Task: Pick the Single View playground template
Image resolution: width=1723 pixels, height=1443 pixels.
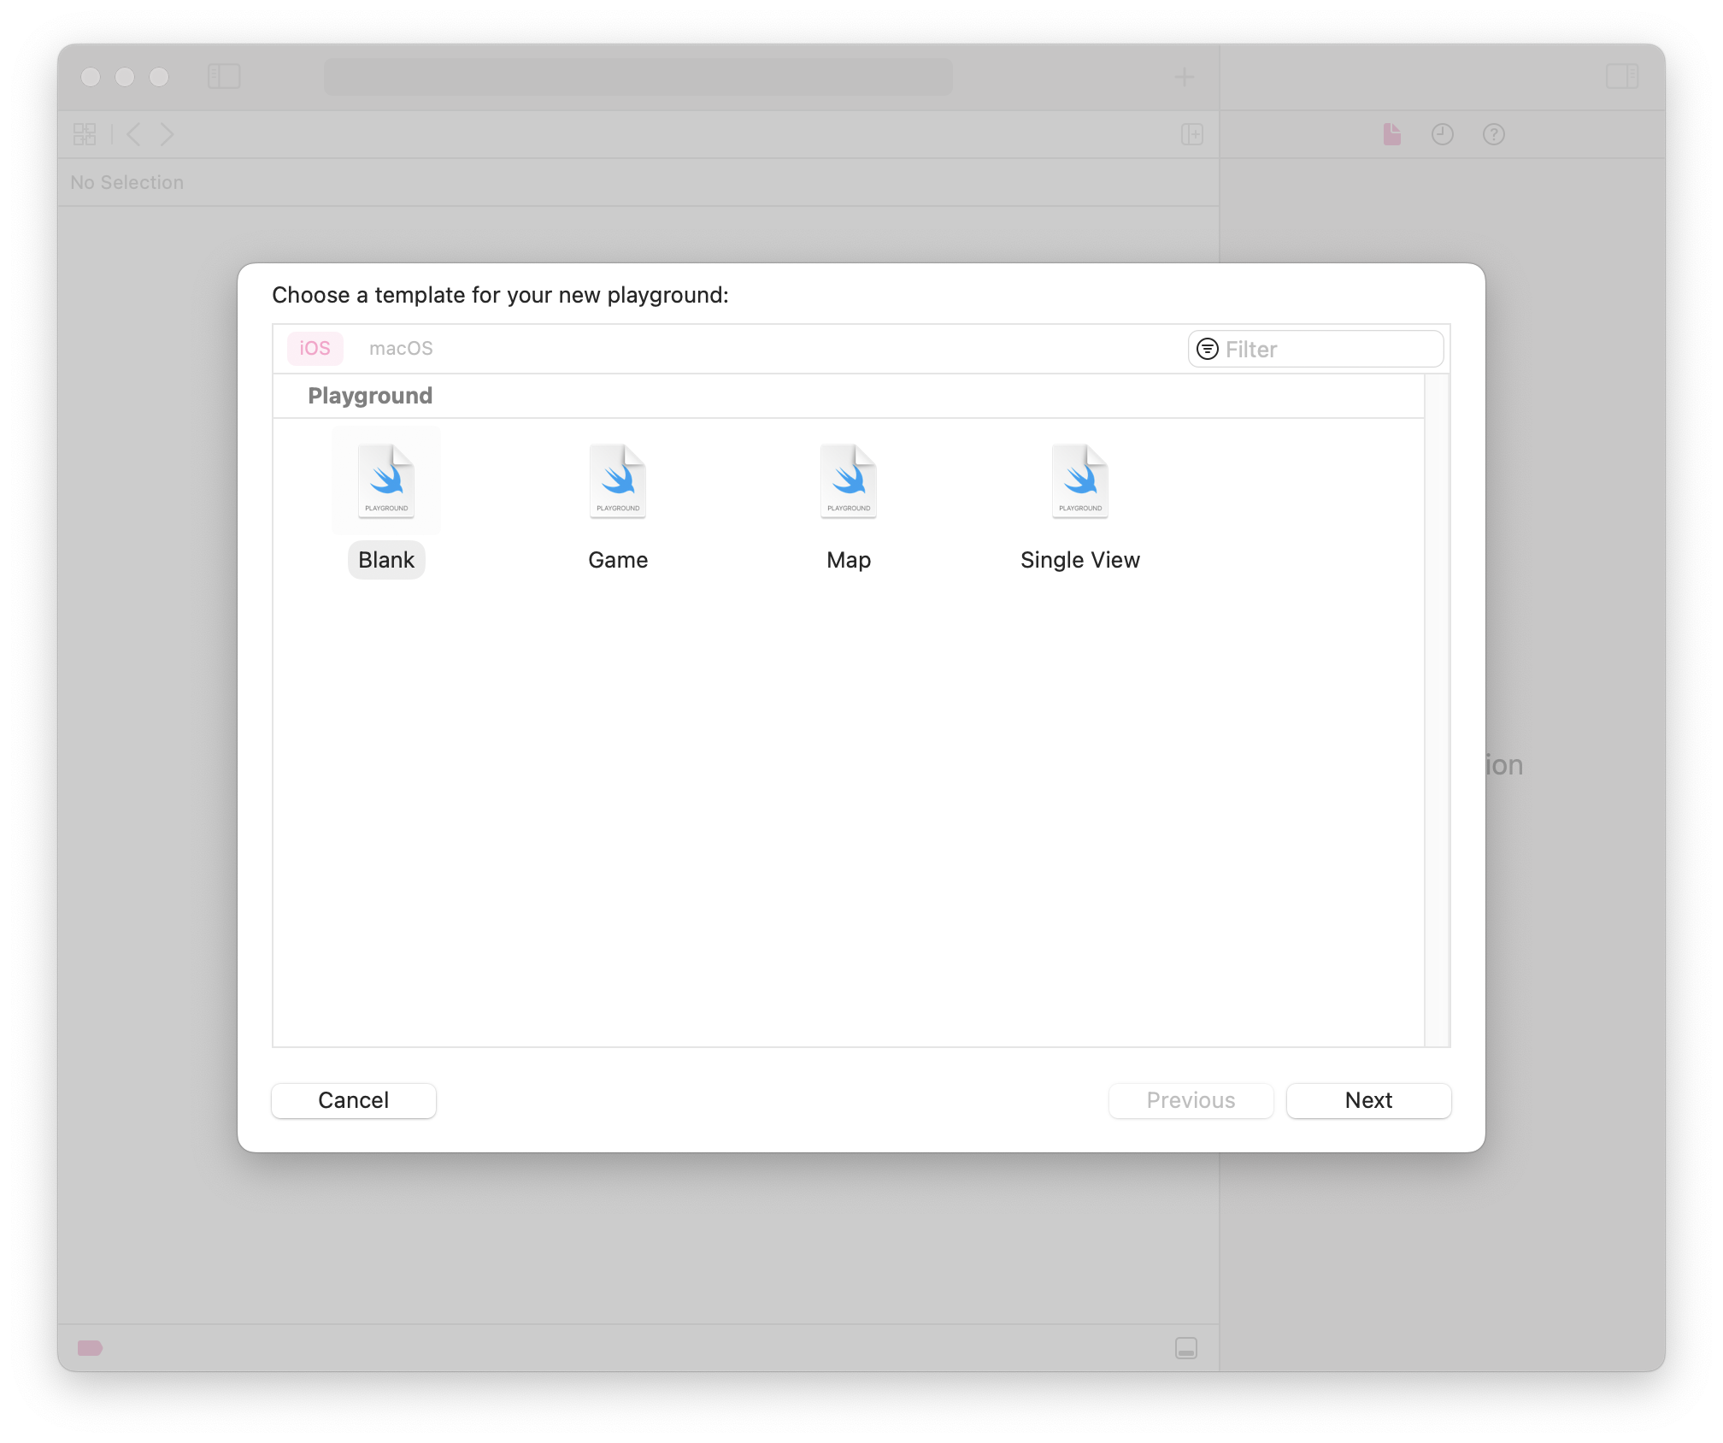Action: pos(1079,481)
